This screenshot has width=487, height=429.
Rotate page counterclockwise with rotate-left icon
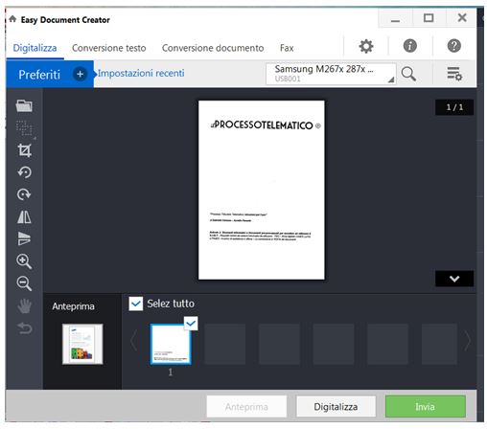tap(24, 172)
